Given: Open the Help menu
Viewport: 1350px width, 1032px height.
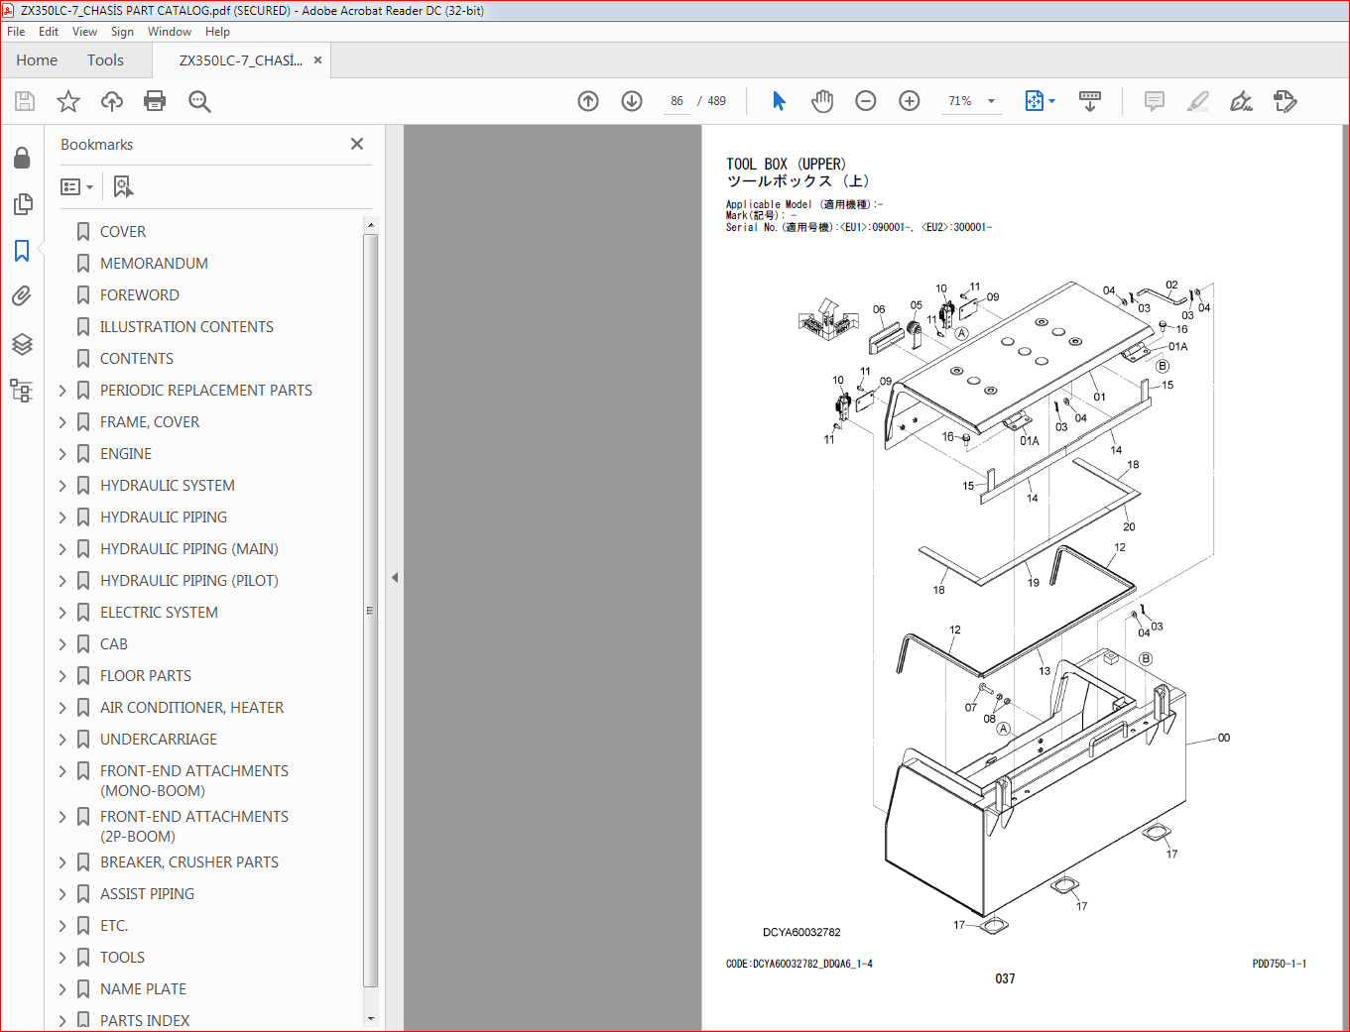Looking at the screenshot, I should [217, 32].
